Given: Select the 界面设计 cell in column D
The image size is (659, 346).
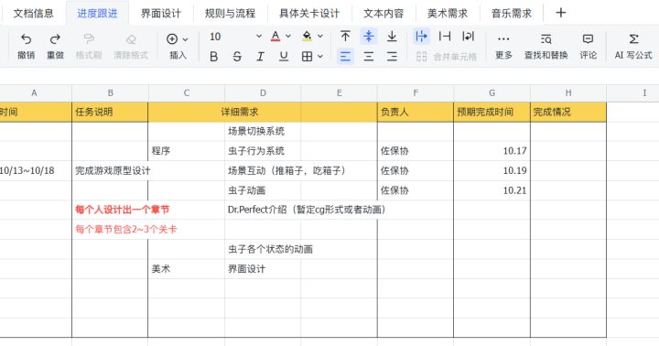Looking at the screenshot, I should pos(263,269).
